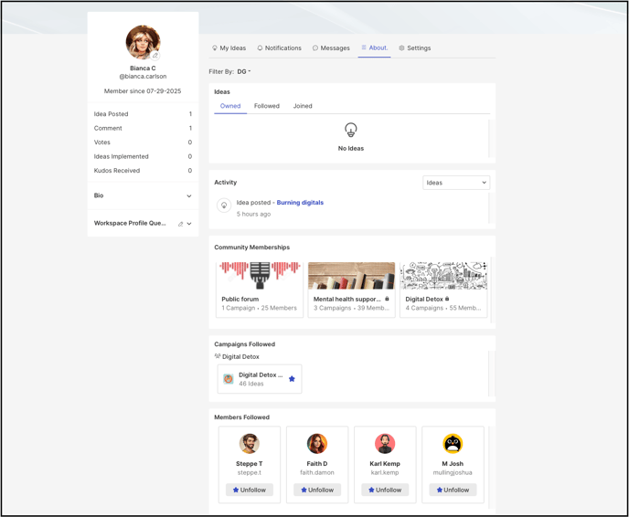
Task: Switch to Owned ideas sub-tab
Action: [x=230, y=106]
